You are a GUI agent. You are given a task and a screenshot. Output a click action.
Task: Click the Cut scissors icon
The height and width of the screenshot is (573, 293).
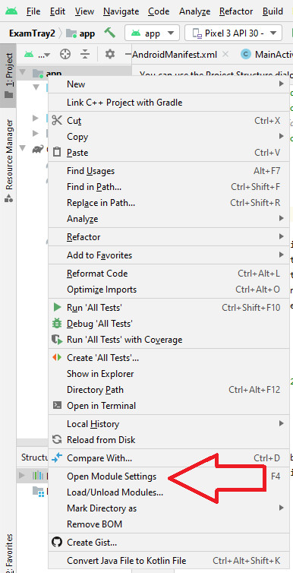57,120
